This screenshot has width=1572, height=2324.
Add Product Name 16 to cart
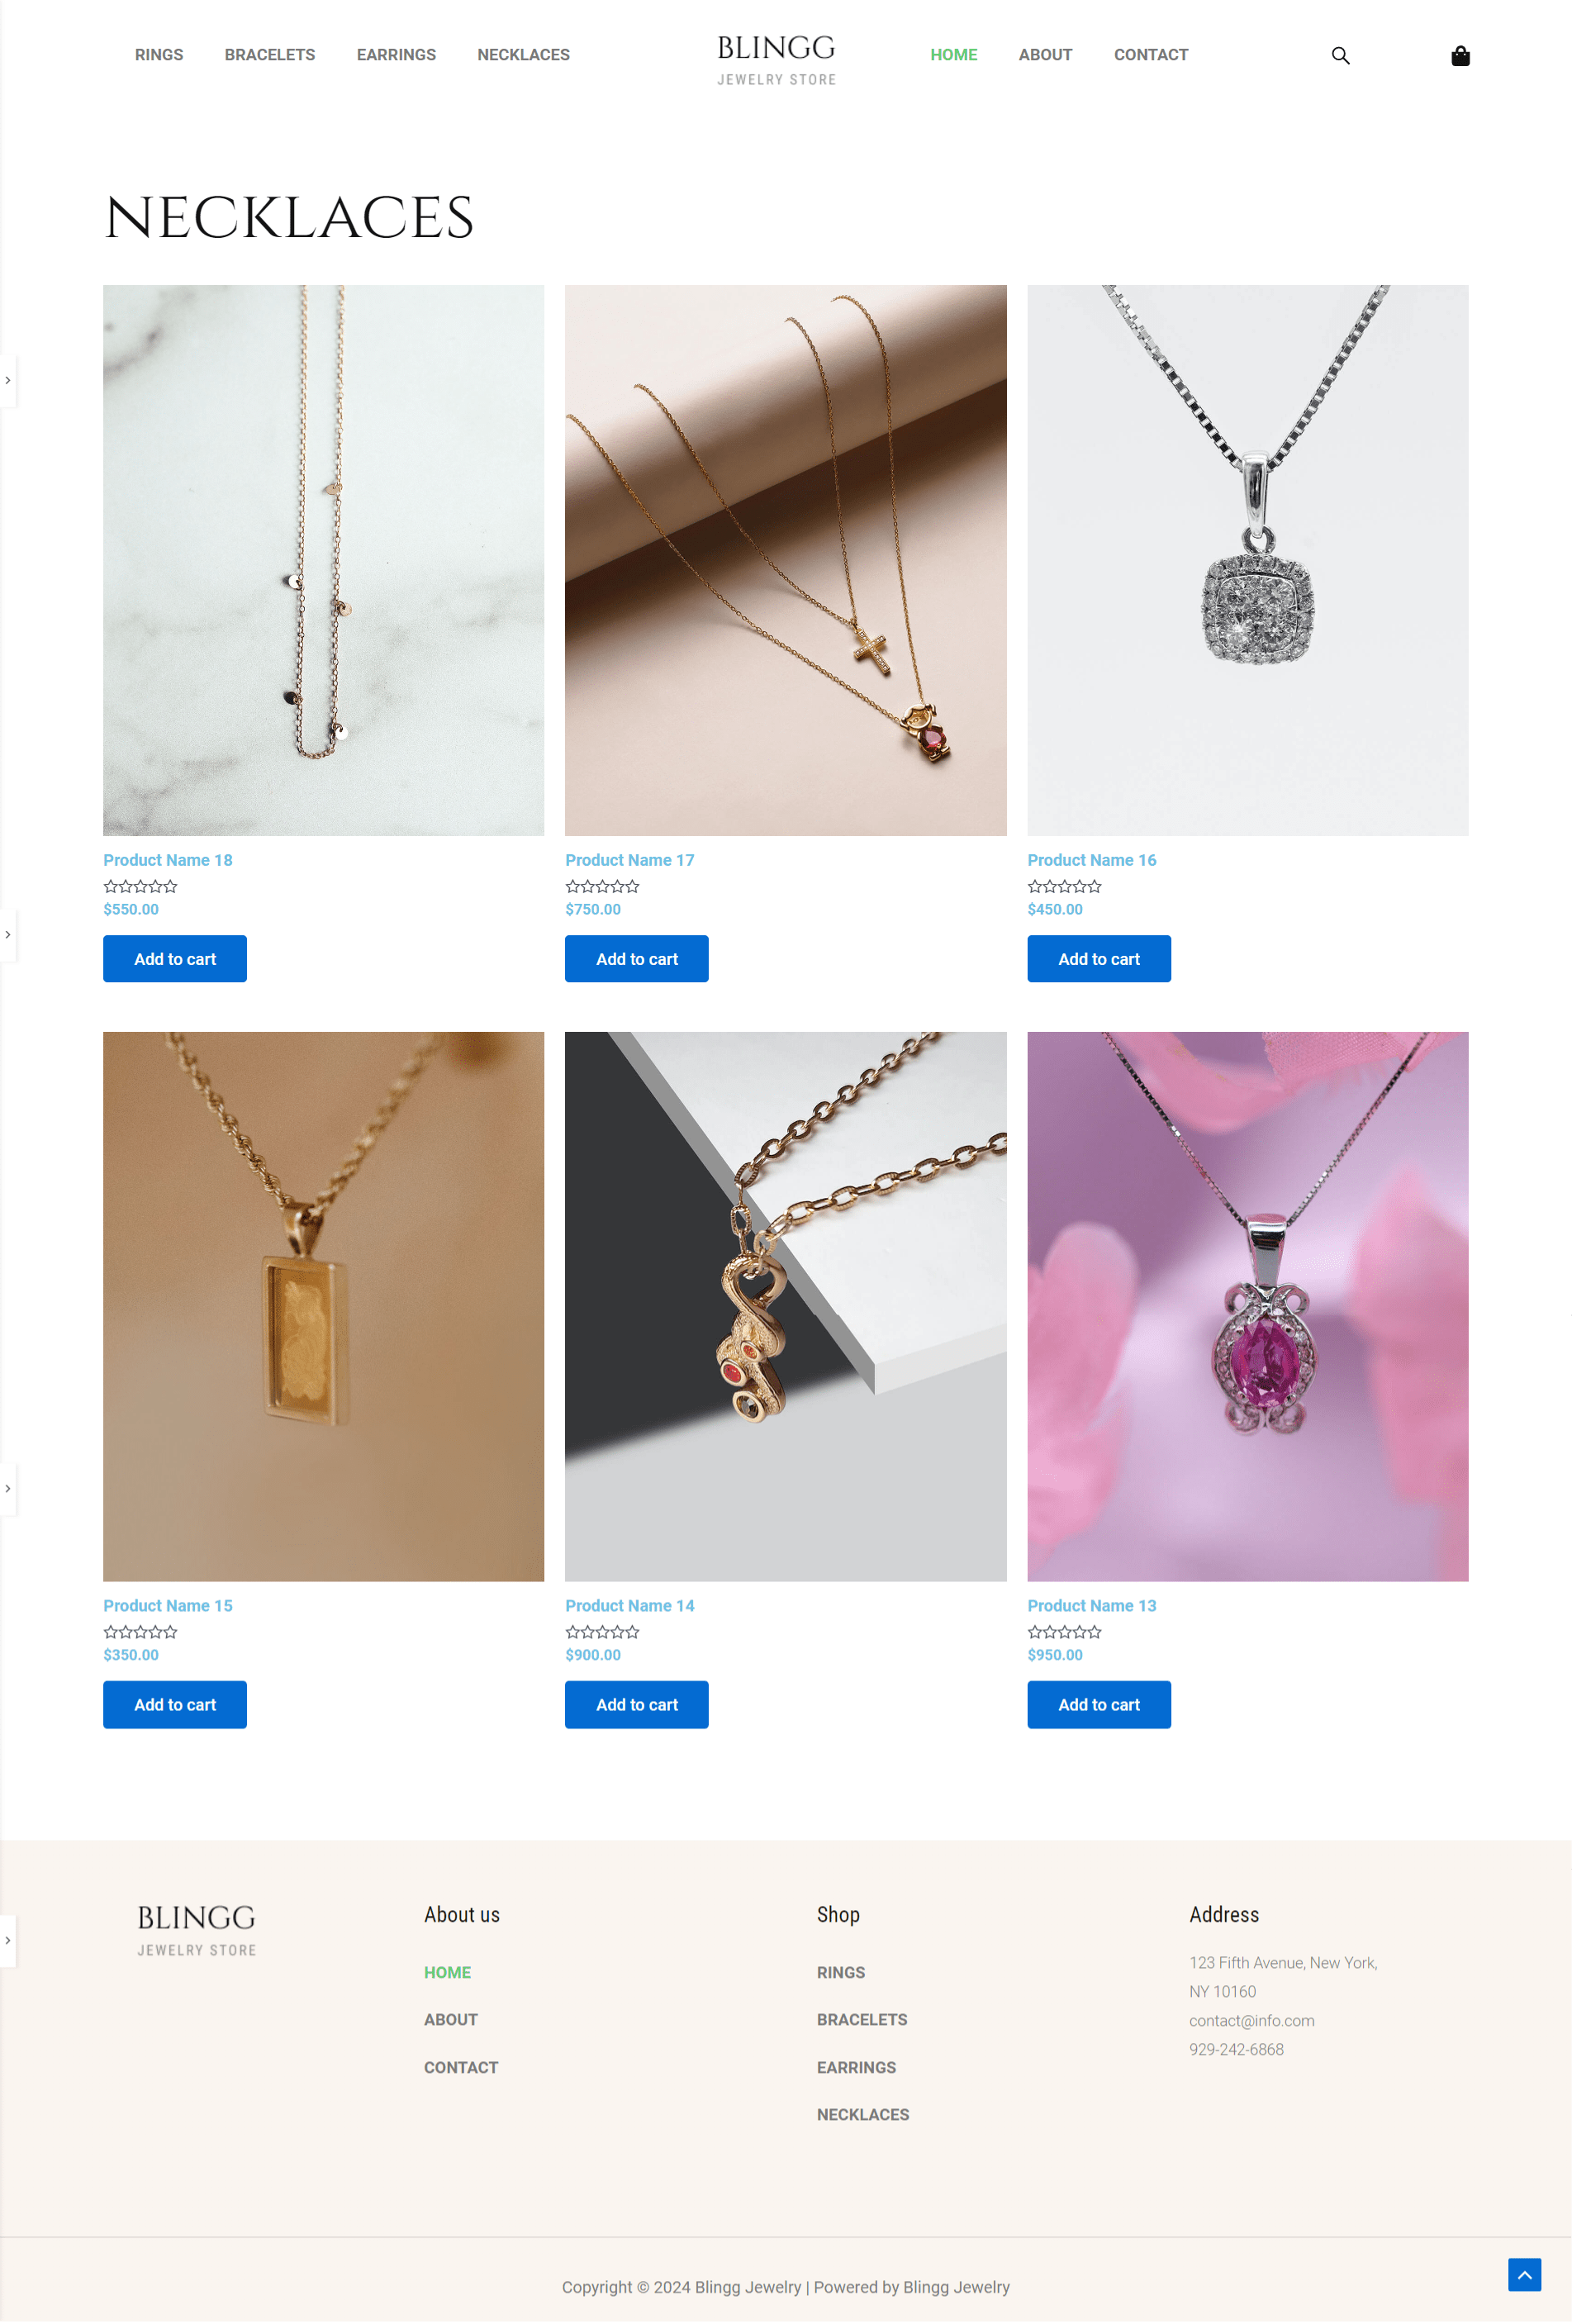click(1099, 958)
